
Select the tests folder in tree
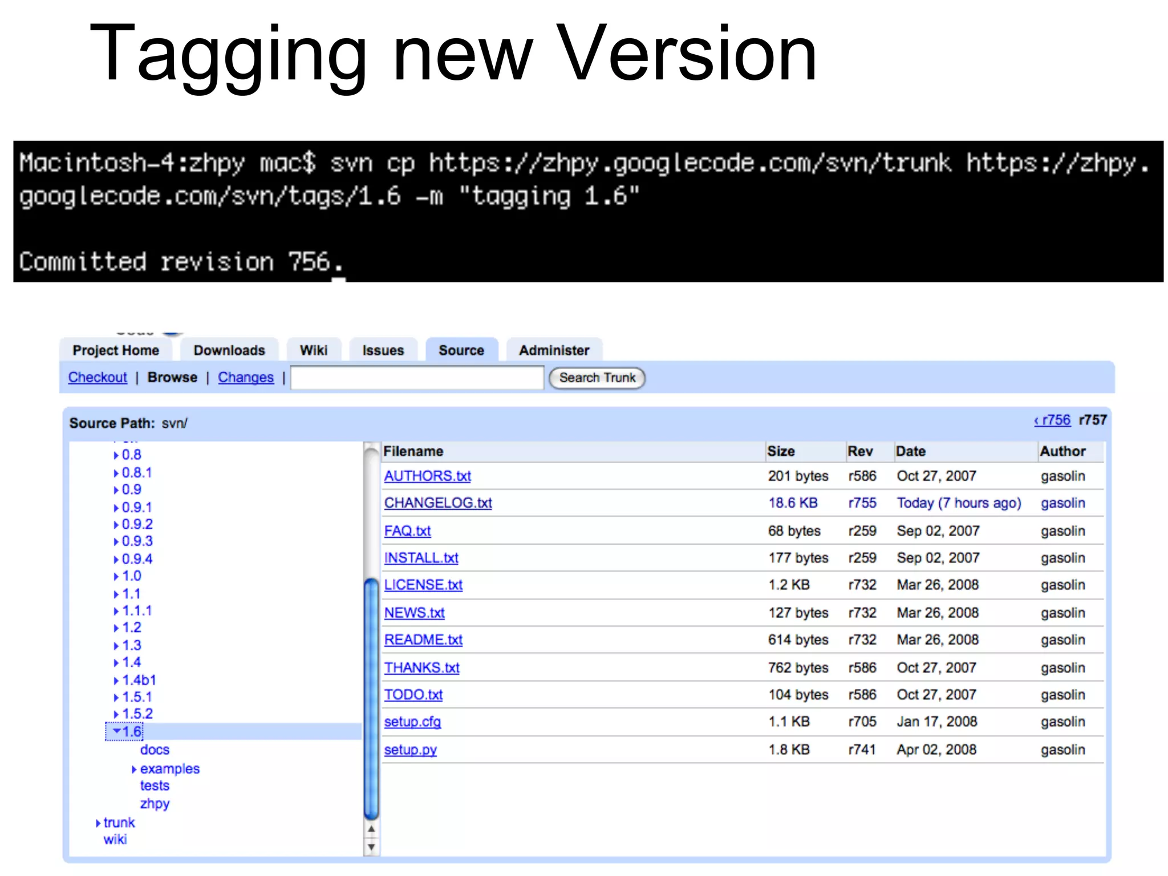(x=155, y=786)
